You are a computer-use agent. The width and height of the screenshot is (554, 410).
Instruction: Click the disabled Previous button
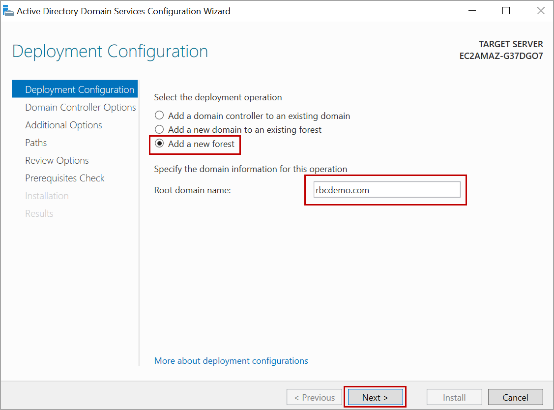click(x=315, y=397)
